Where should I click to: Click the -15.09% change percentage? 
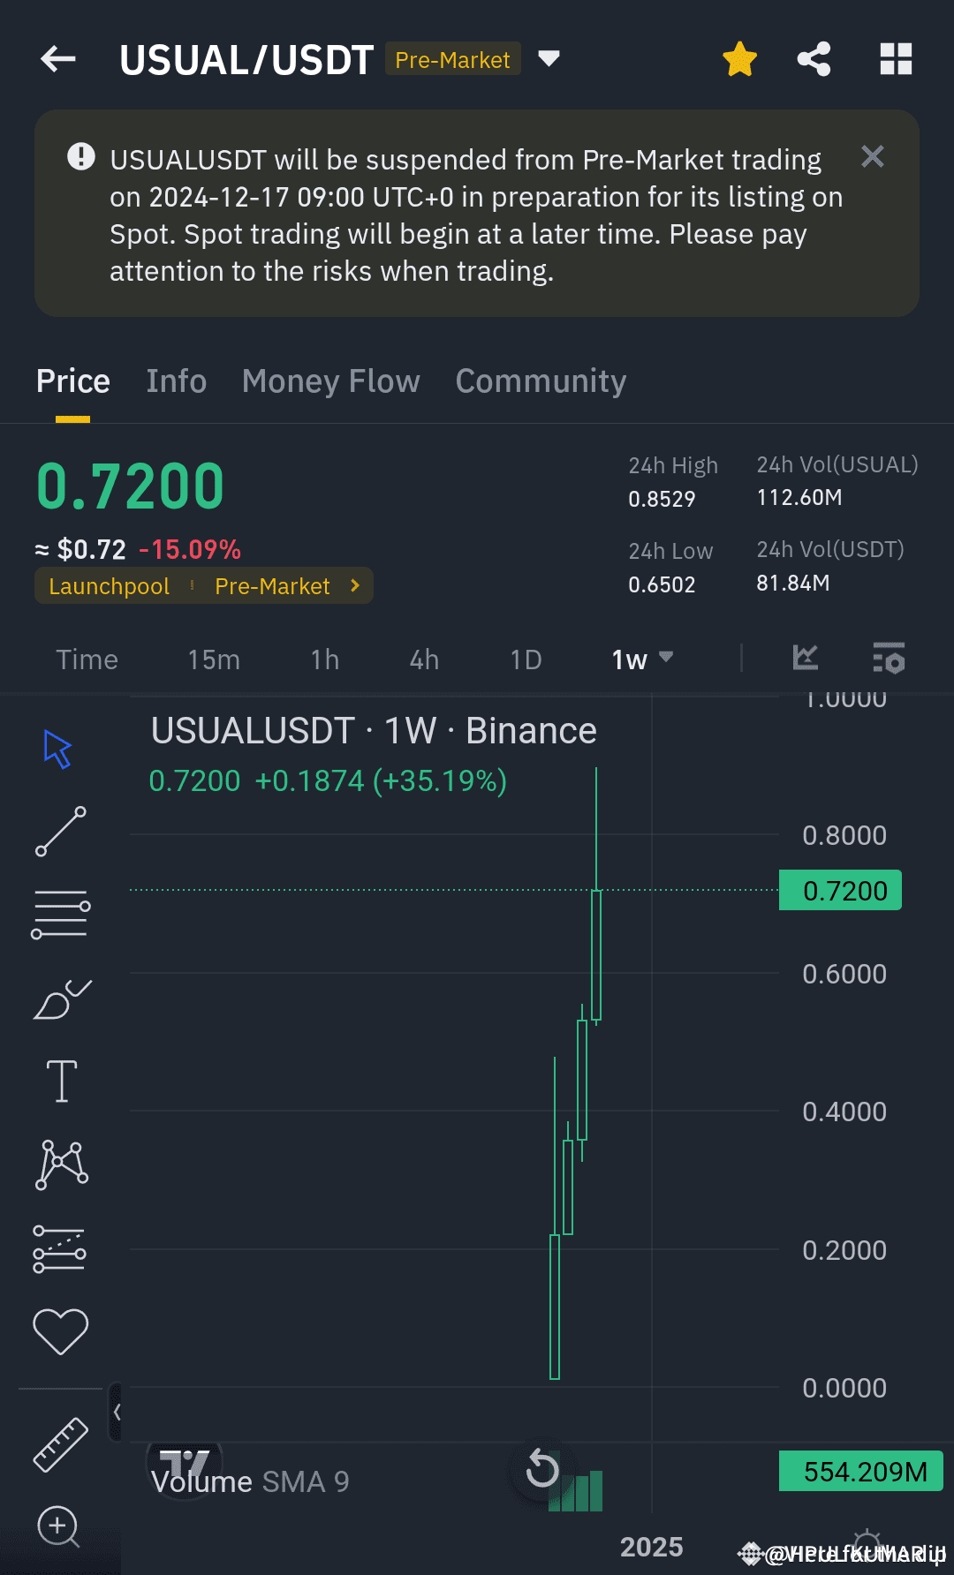(190, 549)
